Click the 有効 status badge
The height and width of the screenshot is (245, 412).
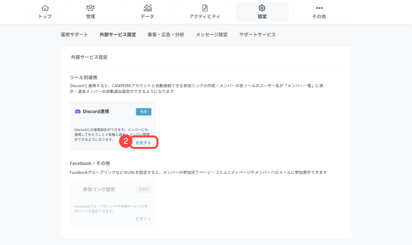point(143,112)
